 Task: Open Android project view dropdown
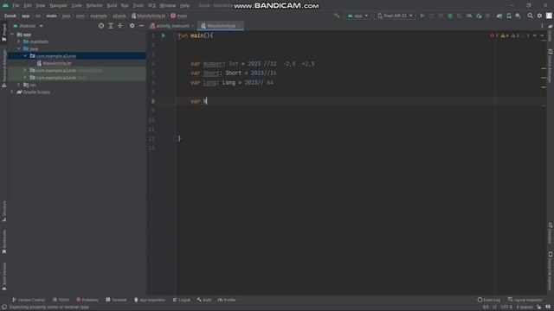[28, 26]
